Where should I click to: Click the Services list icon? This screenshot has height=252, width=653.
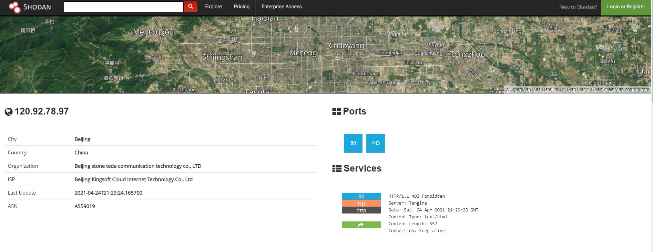pyautogui.click(x=337, y=168)
